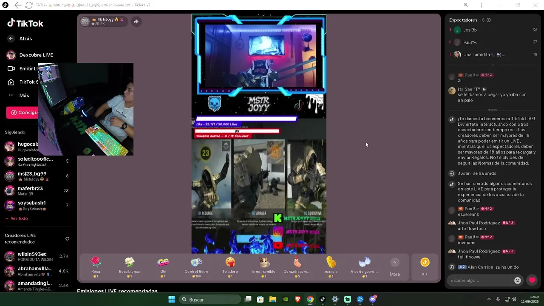Send the Rosa gift
The width and height of the screenshot is (544, 306).
pos(96,268)
